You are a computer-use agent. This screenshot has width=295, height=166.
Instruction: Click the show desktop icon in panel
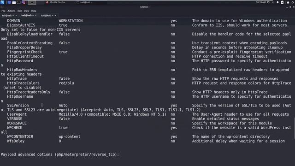pos(9,2)
